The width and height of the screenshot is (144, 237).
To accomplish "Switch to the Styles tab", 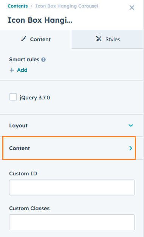I will coord(107,39).
